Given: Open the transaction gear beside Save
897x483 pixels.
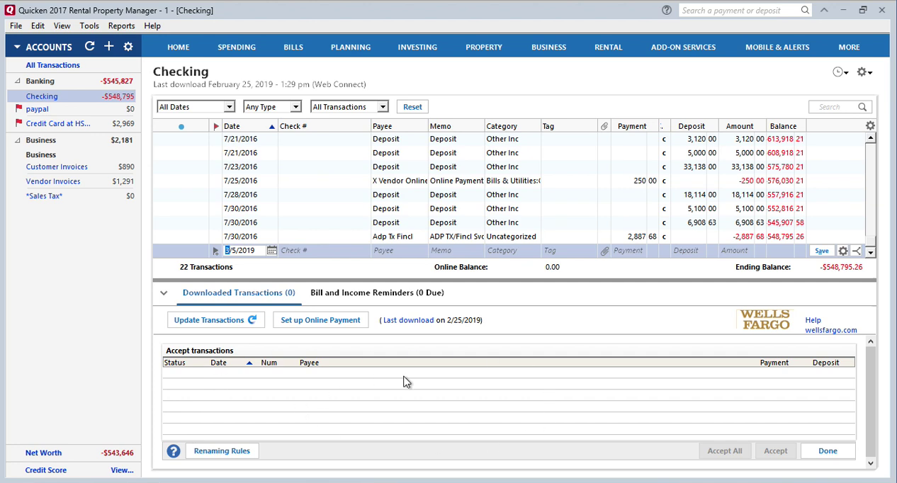Looking at the screenshot, I should pyautogui.click(x=843, y=251).
